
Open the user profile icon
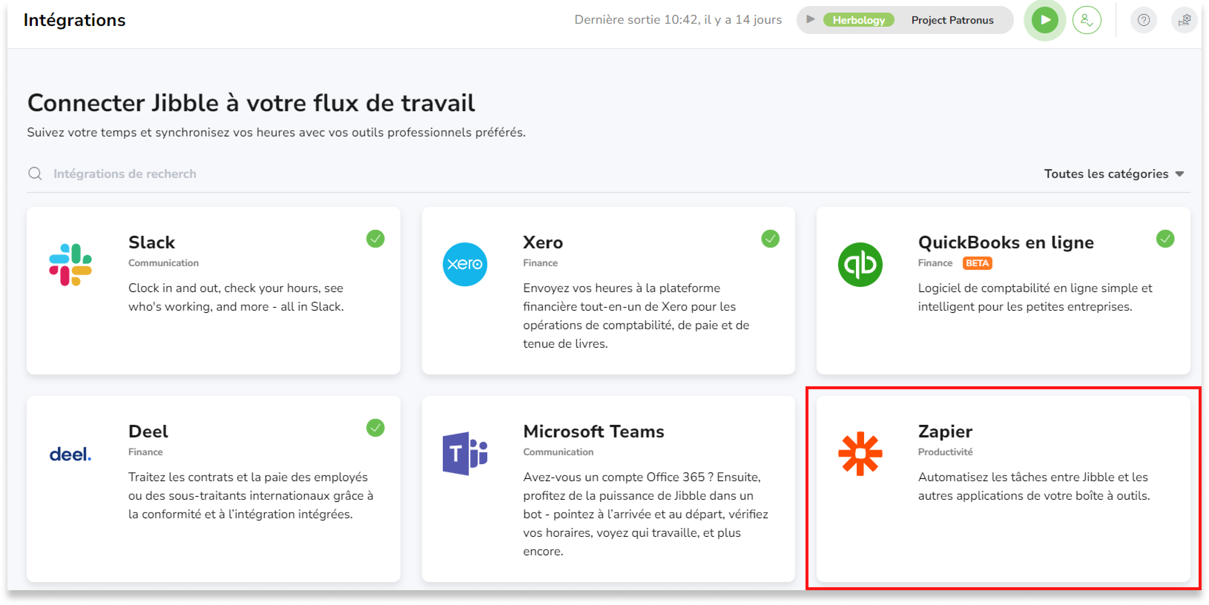(1087, 20)
